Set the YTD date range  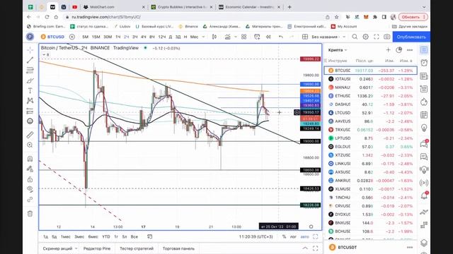click(x=106, y=237)
